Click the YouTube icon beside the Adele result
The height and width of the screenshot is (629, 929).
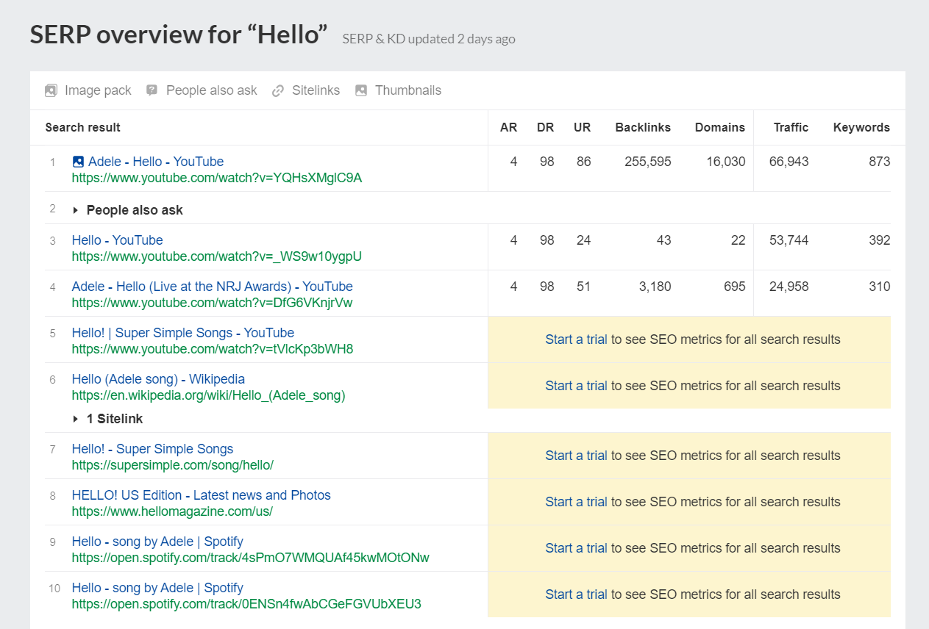pos(77,161)
